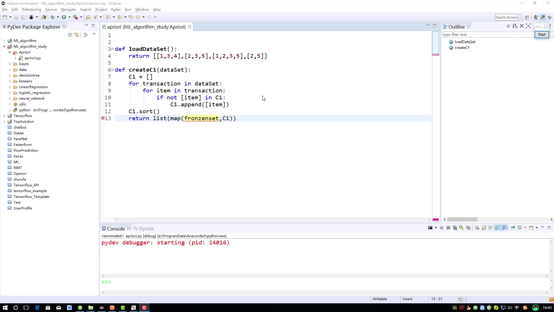
Task: Remove All Terminated Launches double-X icon
Action: (455, 228)
